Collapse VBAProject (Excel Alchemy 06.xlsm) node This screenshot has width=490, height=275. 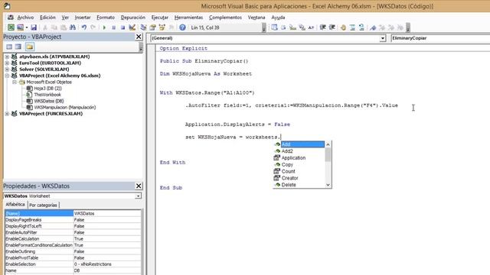tap(7, 76)
